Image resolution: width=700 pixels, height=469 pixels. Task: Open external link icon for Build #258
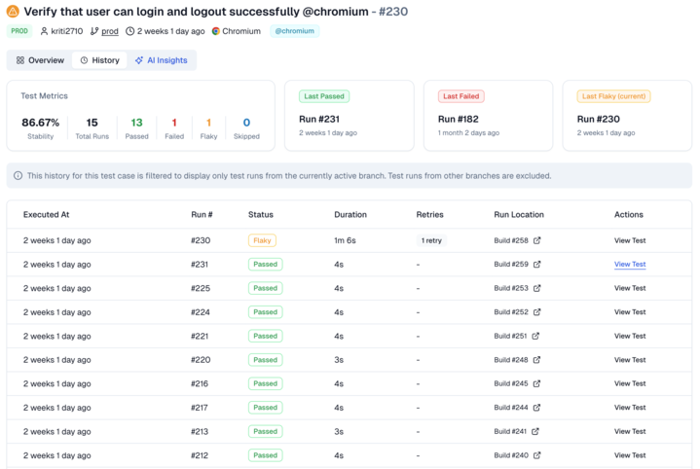pyautogui.click(x=536, y=240)
